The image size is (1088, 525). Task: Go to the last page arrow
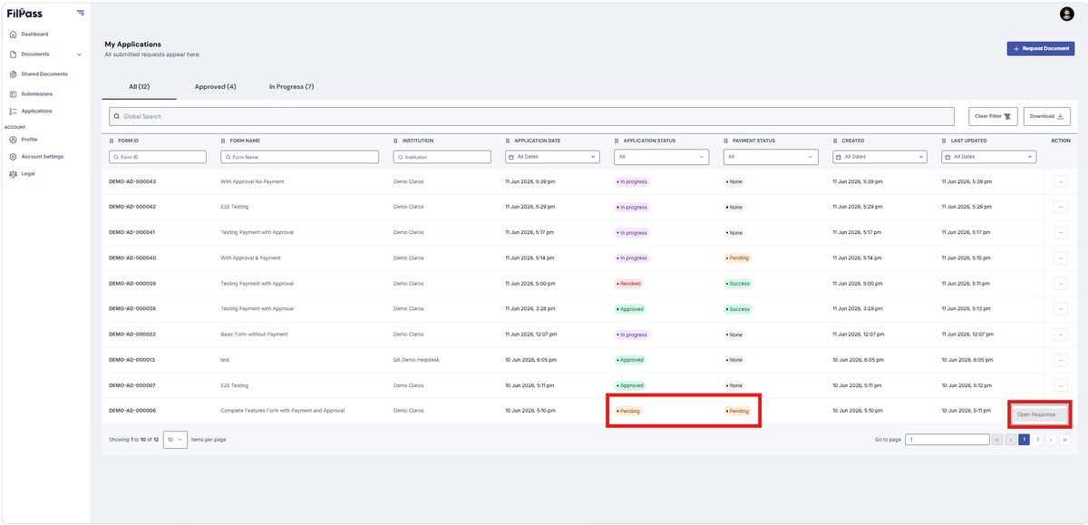[x=1064, y=439]
